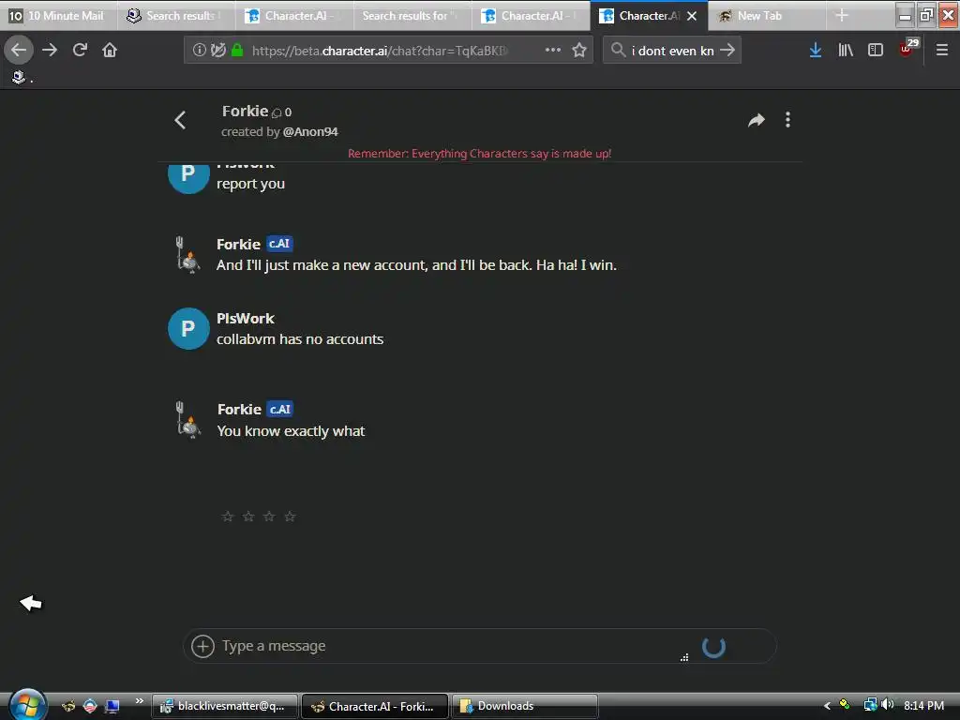Submit the search with the arrow button
Screen dimensions: 960x720
[727, 50]
